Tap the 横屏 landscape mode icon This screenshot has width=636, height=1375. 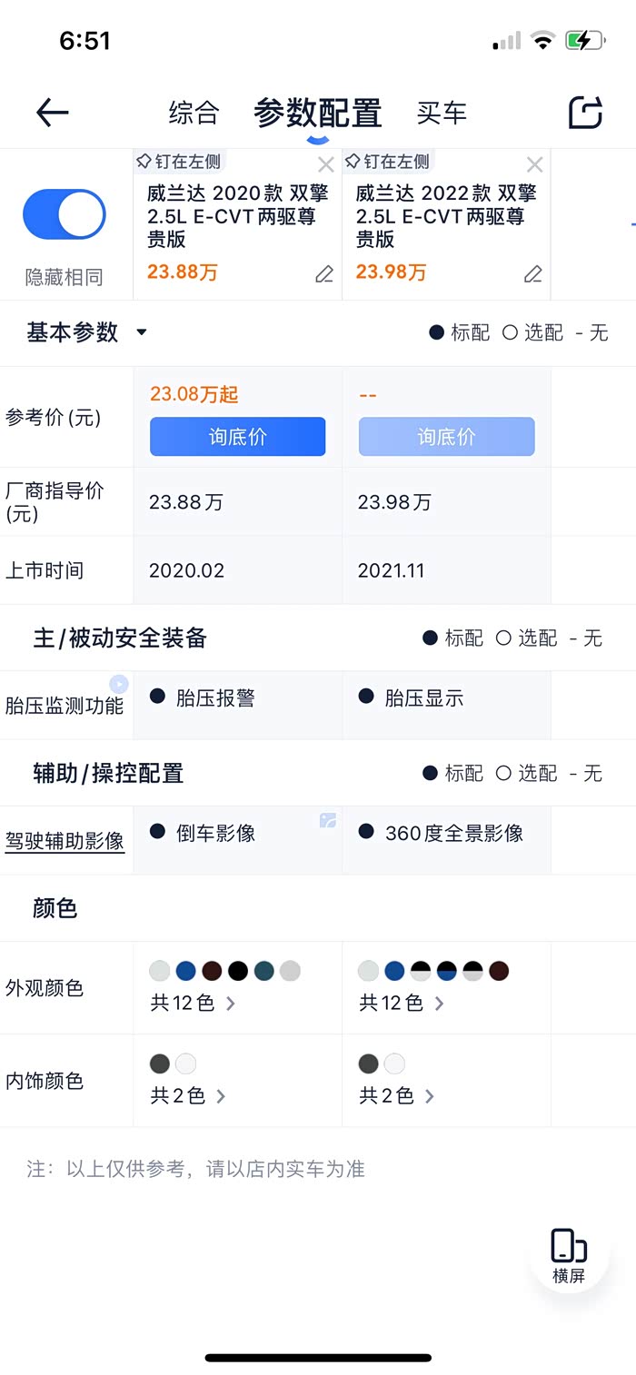tap(569, 1253)
